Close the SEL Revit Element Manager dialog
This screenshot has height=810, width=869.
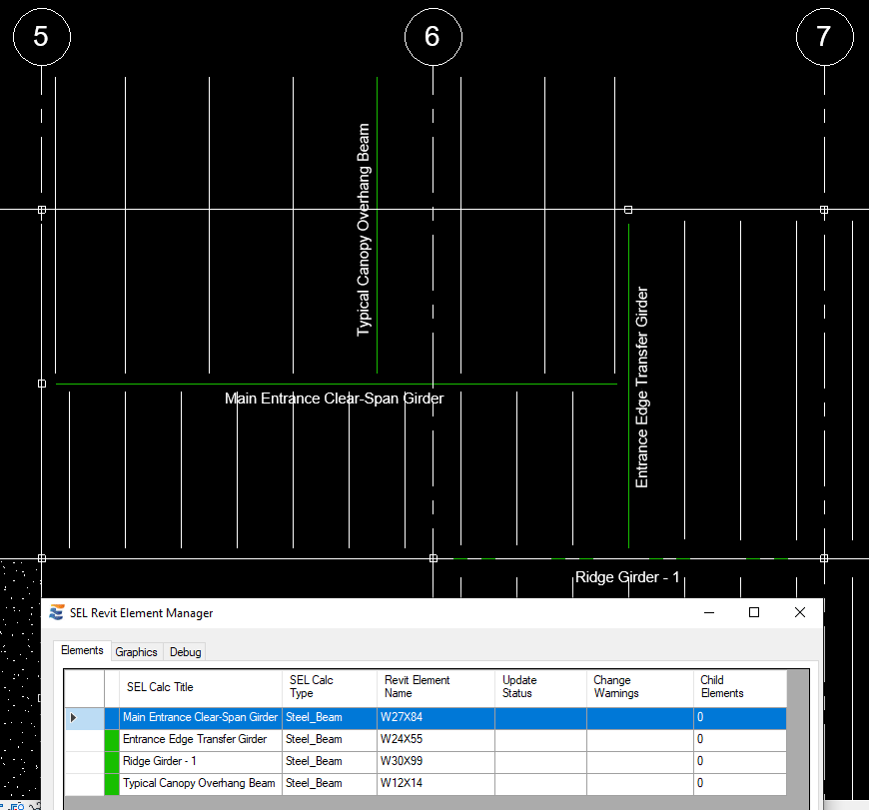pos(799,613)
